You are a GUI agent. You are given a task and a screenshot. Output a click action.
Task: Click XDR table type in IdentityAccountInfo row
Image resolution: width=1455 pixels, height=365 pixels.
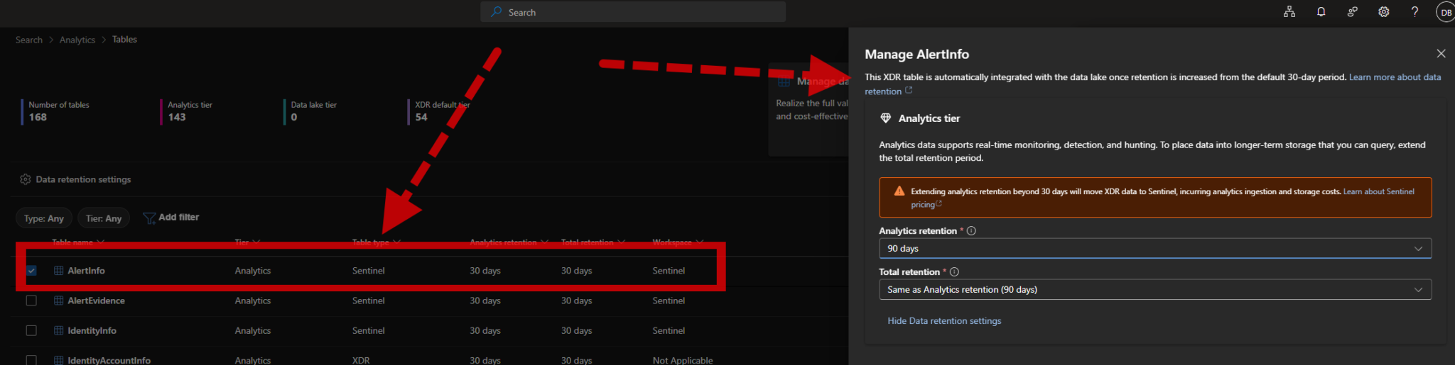coord(361,360)
